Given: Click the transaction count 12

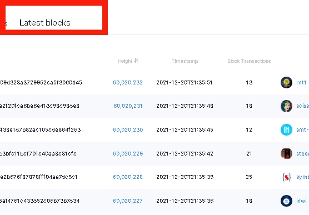Looking at the screenshot, I should (249, 129).
